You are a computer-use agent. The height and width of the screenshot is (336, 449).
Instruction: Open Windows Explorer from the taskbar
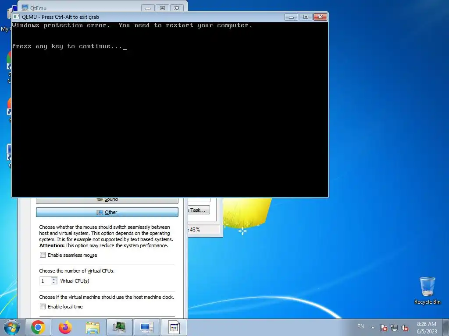click(93, 327)
